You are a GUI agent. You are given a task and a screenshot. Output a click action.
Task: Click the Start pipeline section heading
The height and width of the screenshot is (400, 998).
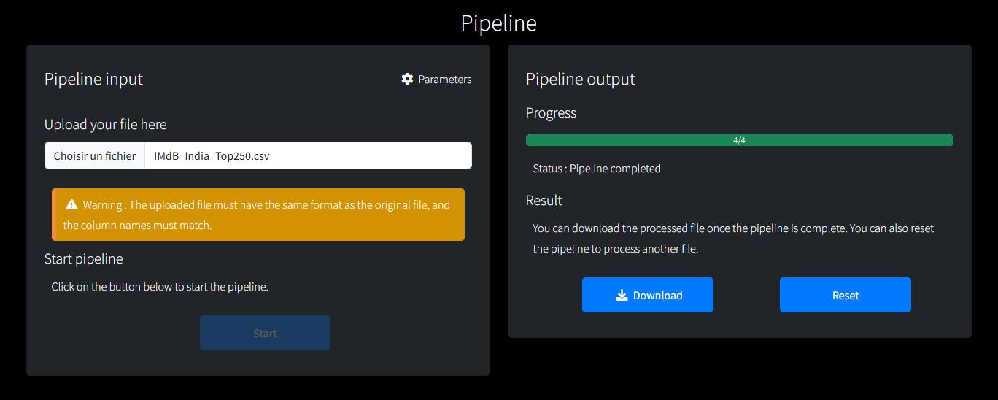click(83, 259)
